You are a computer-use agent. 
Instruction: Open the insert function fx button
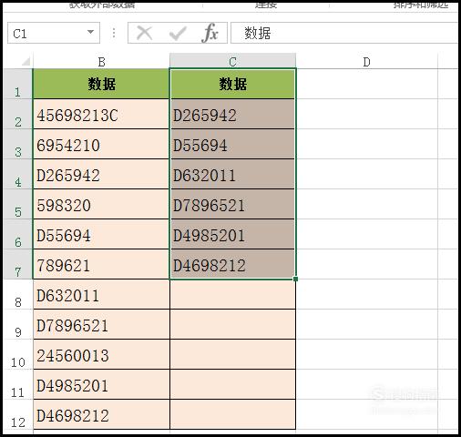click(210, 33)
